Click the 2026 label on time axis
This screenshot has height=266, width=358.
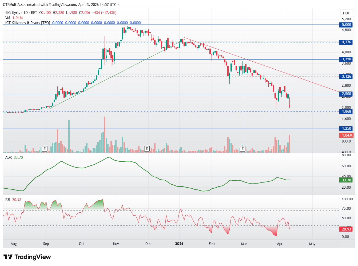coord(179,244)
